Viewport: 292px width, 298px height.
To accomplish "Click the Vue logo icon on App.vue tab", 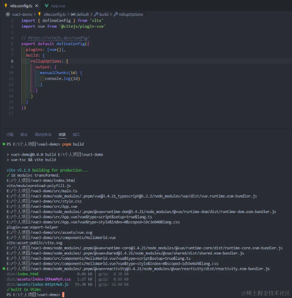I will tap(46, 6).
